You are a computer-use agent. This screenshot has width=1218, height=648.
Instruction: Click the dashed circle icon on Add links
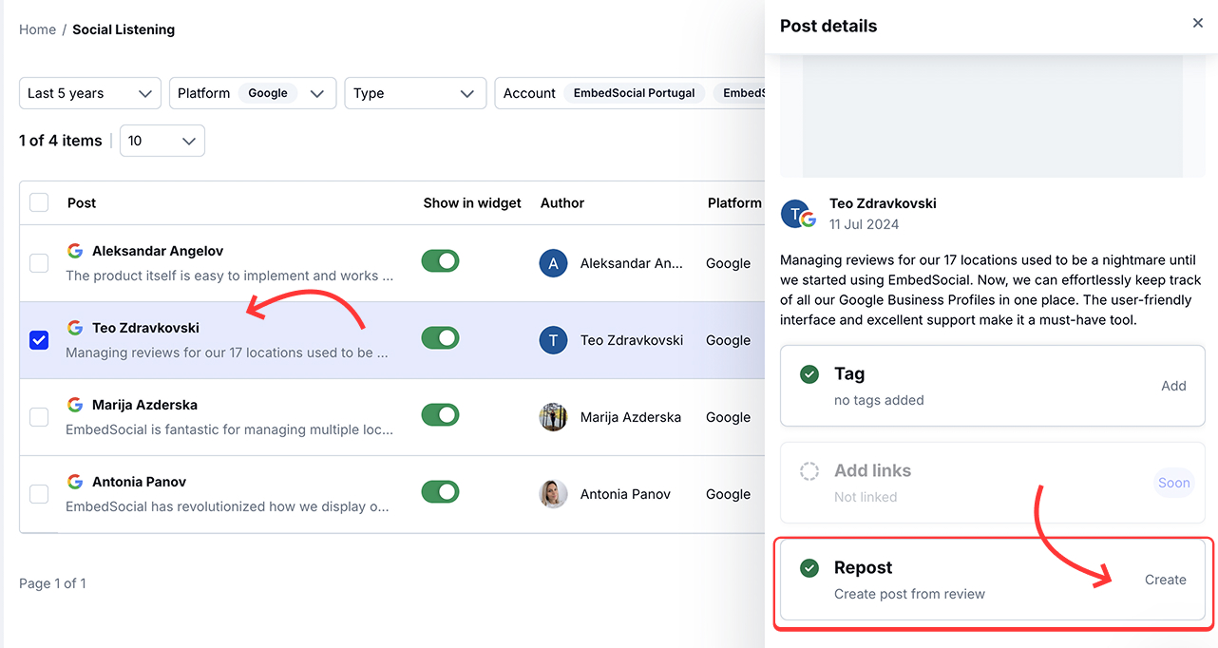point(809,470)
